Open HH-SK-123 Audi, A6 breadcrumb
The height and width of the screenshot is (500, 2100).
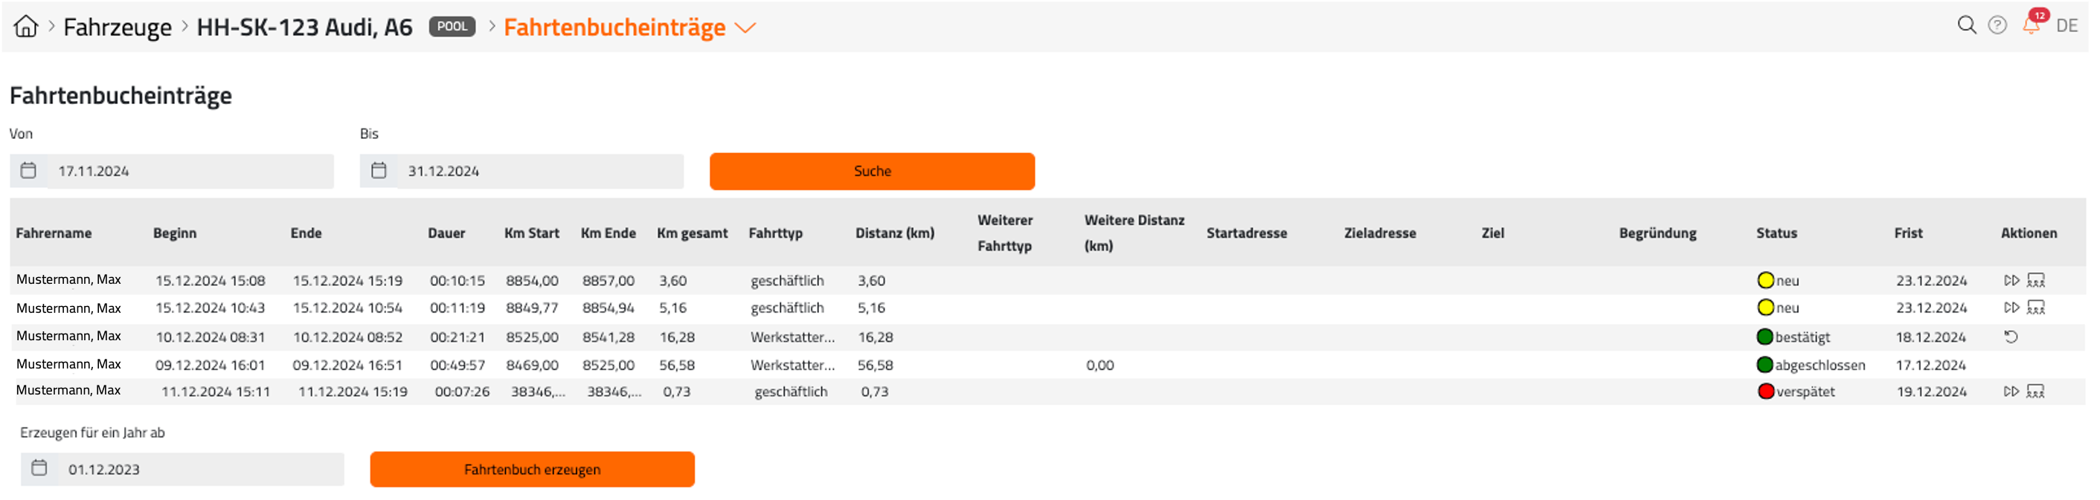[304, 27]
